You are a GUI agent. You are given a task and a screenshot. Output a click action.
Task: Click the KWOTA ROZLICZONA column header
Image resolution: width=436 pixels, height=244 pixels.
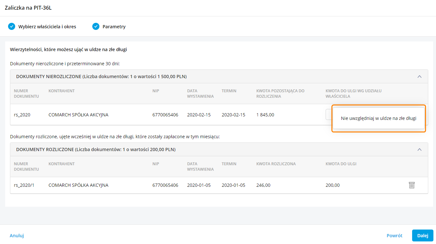click(276, 164)
